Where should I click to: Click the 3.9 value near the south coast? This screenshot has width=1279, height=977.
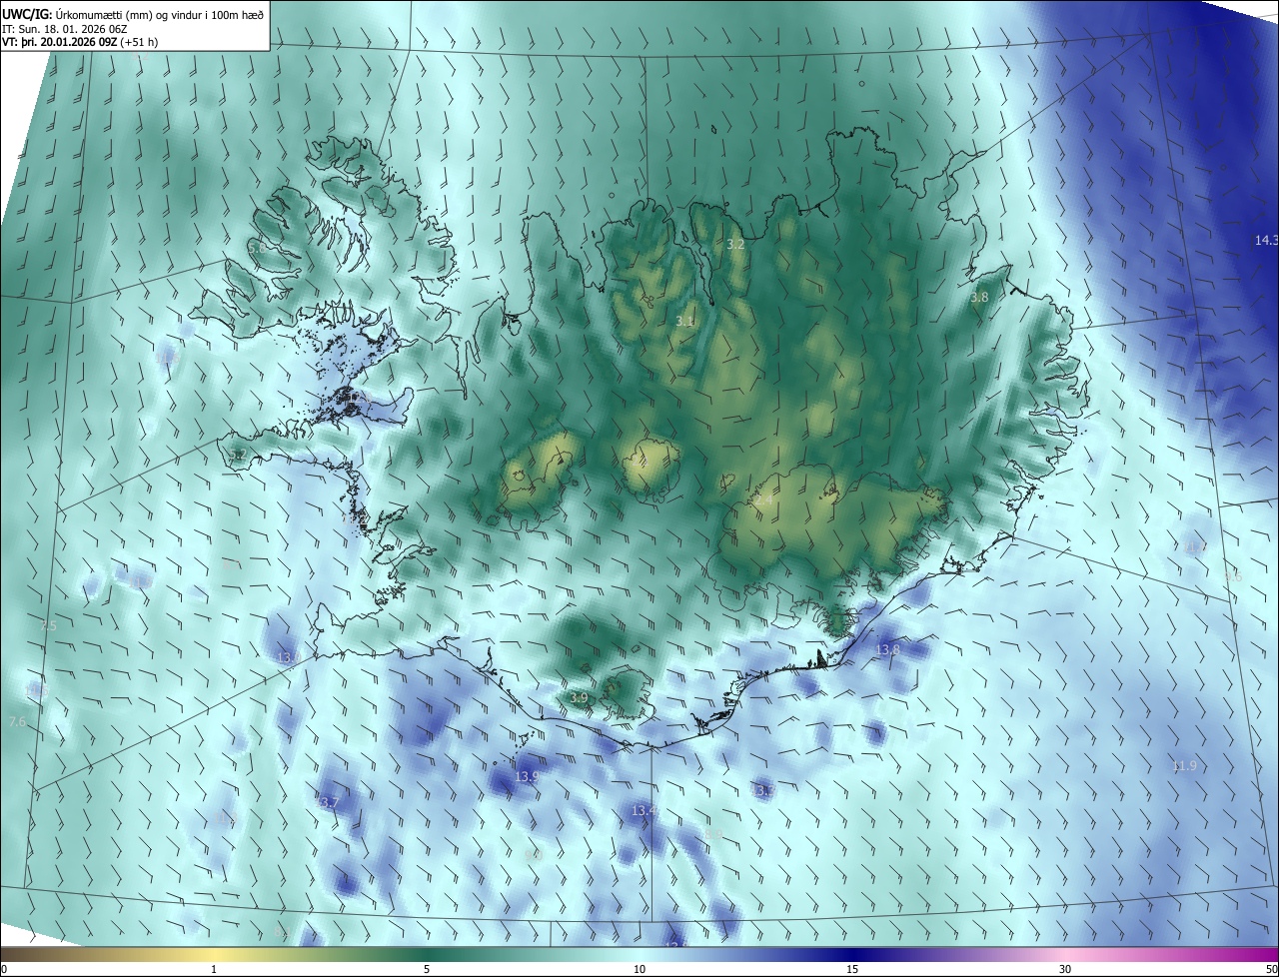(x=579, y=697)
